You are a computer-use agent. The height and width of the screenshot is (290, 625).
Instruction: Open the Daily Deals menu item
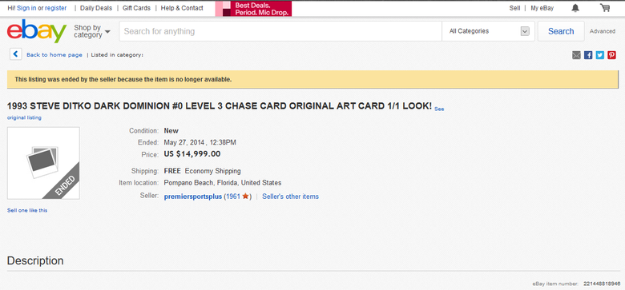pyautogui.click(x=96, y=8)
